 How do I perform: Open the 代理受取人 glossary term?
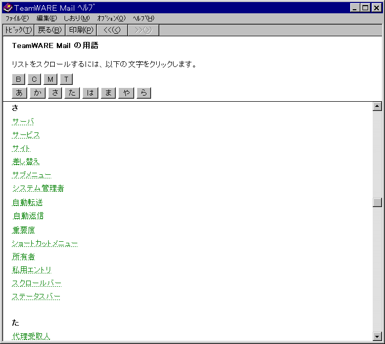tap(31, 336)
